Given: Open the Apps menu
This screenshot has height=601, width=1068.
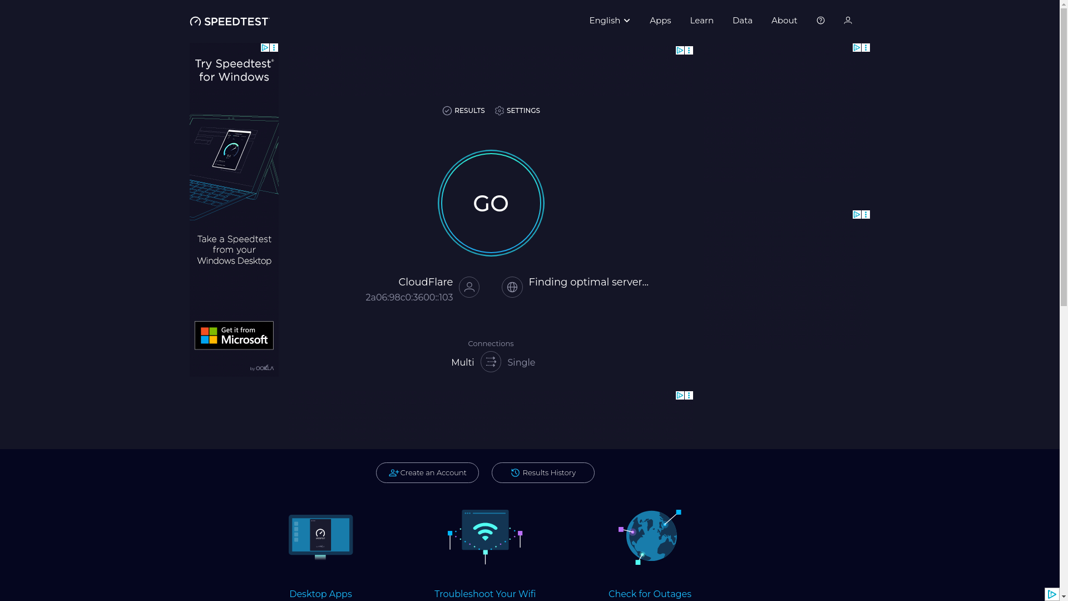Looking at the screenshot, I should [660, 21].
